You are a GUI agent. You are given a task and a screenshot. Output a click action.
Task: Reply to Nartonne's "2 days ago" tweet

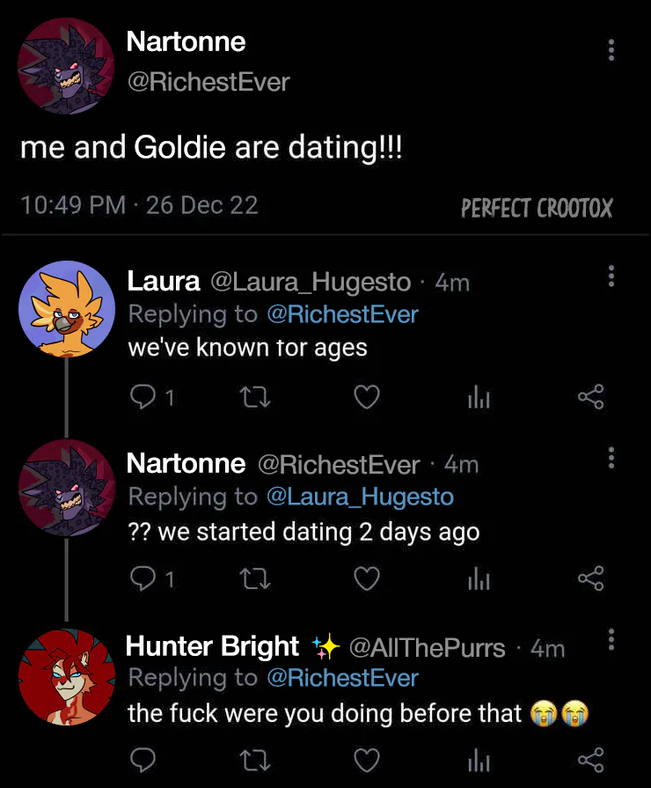point(143,578)
